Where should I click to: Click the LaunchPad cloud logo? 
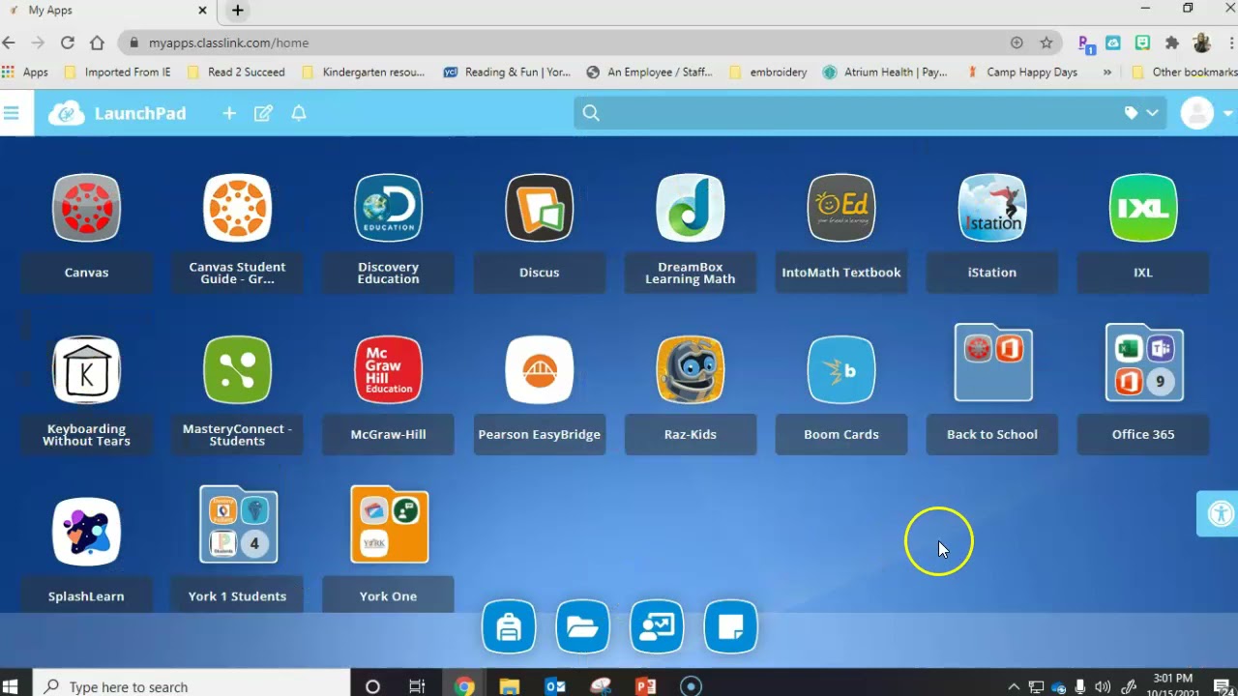[x=67, y=113]
